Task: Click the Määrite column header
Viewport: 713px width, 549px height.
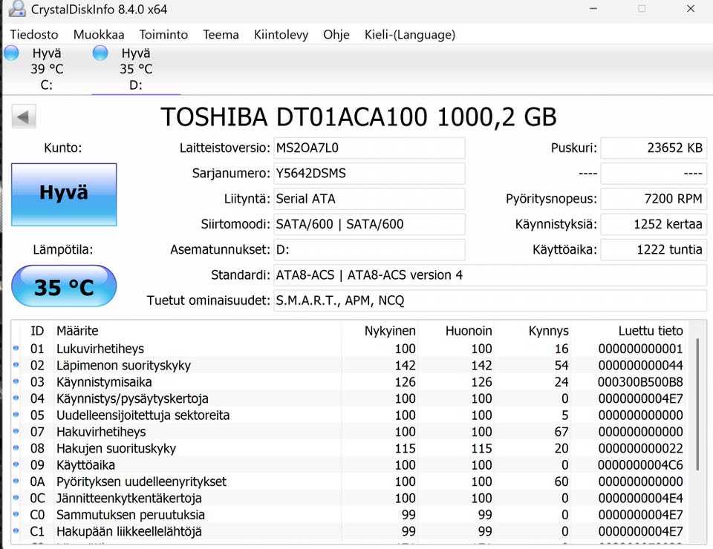Action: pos(77,331)
